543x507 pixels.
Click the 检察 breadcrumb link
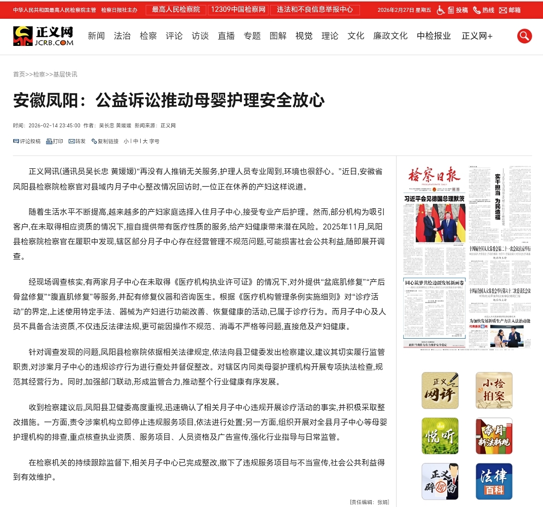[x=39, y=75]
